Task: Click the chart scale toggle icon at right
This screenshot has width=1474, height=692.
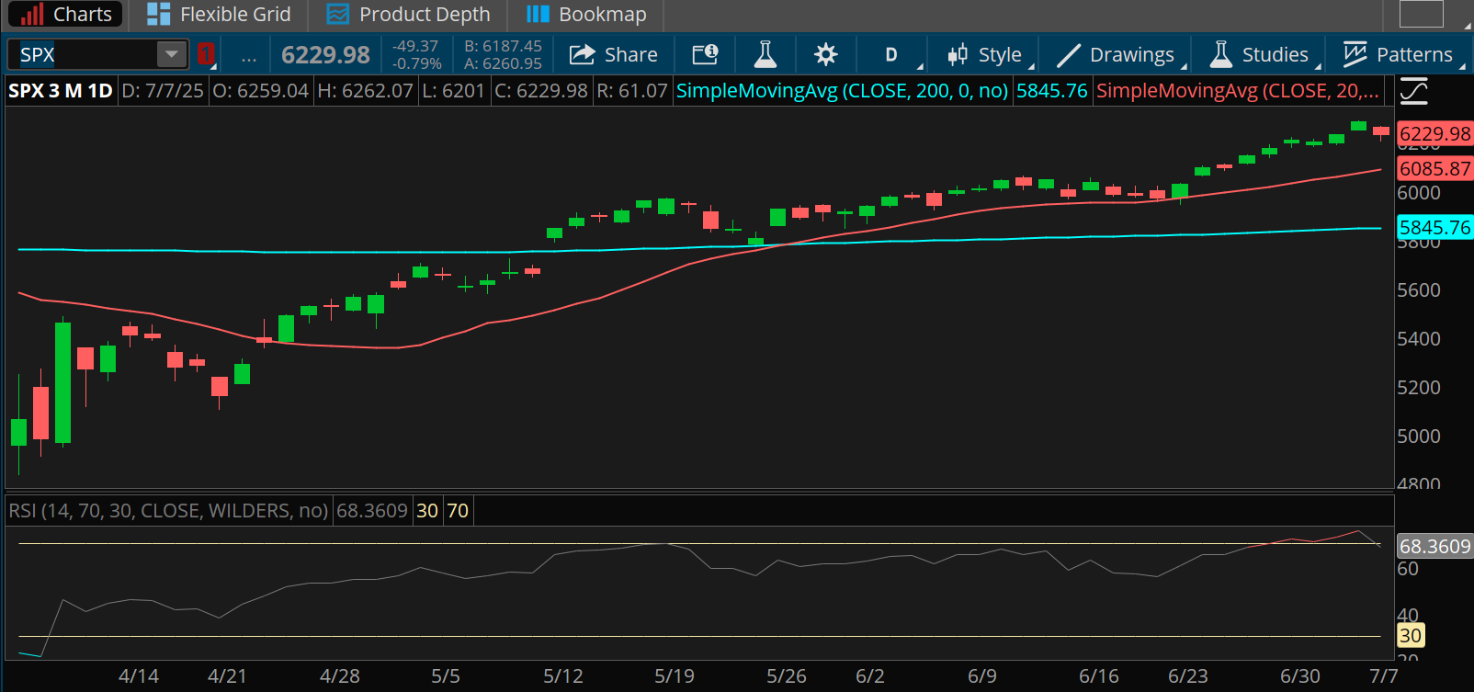Action: coord(1414,91)
